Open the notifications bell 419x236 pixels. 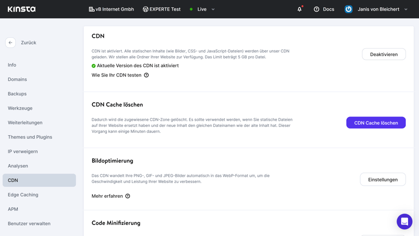tap(300, 9)
